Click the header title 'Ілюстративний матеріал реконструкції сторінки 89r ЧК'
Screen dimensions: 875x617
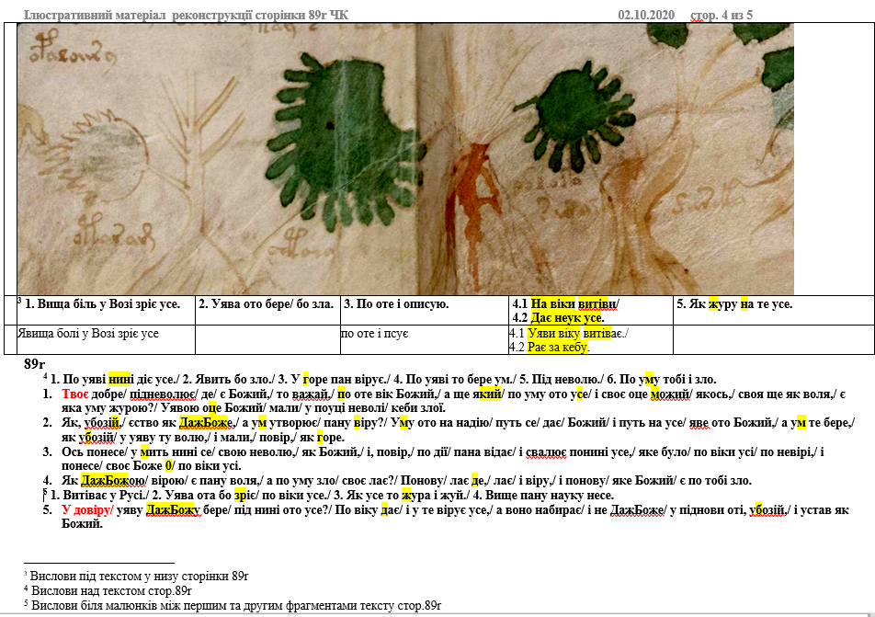[x=186, y=15]
